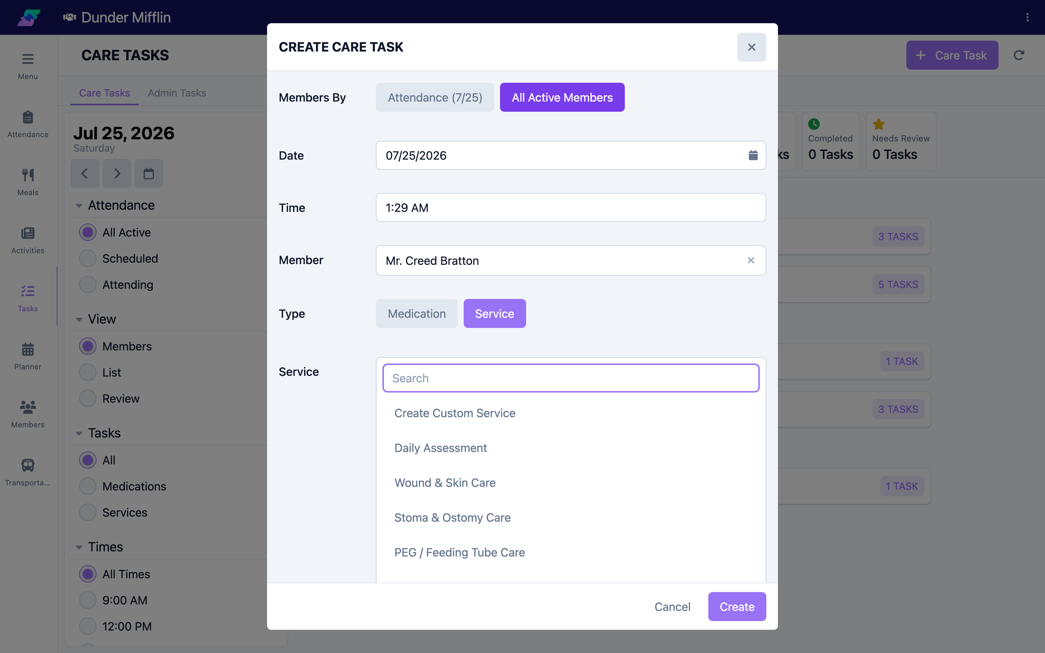
Task: Go to next day arrow
Action: pyautogui.click(x=116, y=174)
